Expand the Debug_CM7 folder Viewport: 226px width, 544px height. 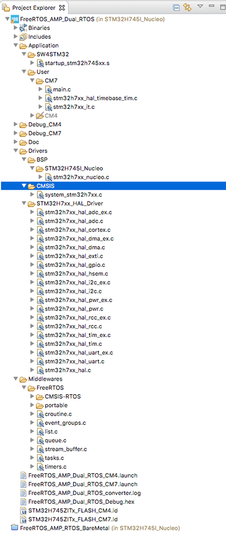15,133
